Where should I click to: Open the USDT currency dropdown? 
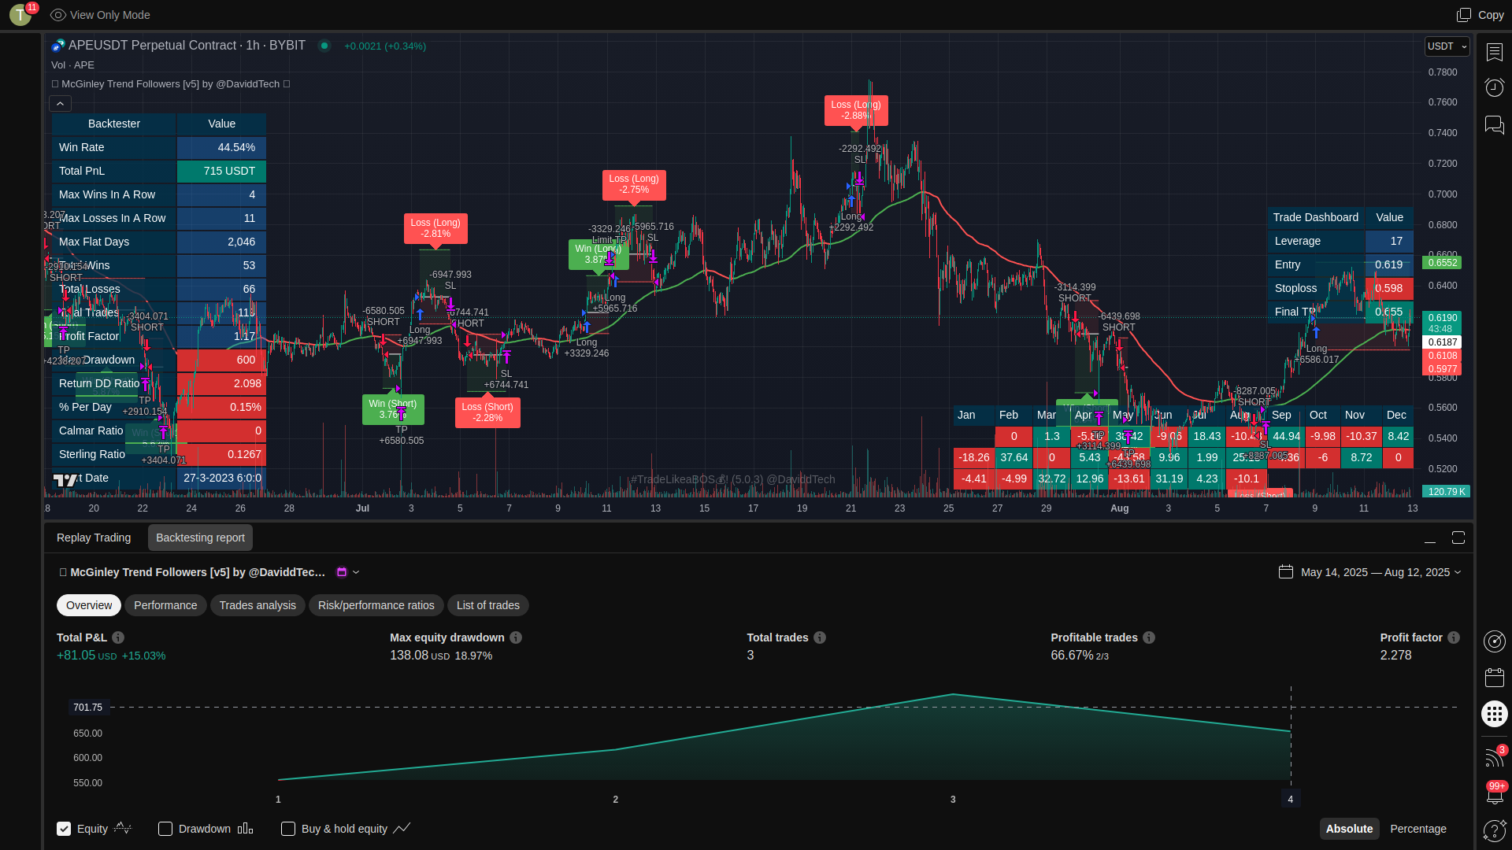[1447, 46]
